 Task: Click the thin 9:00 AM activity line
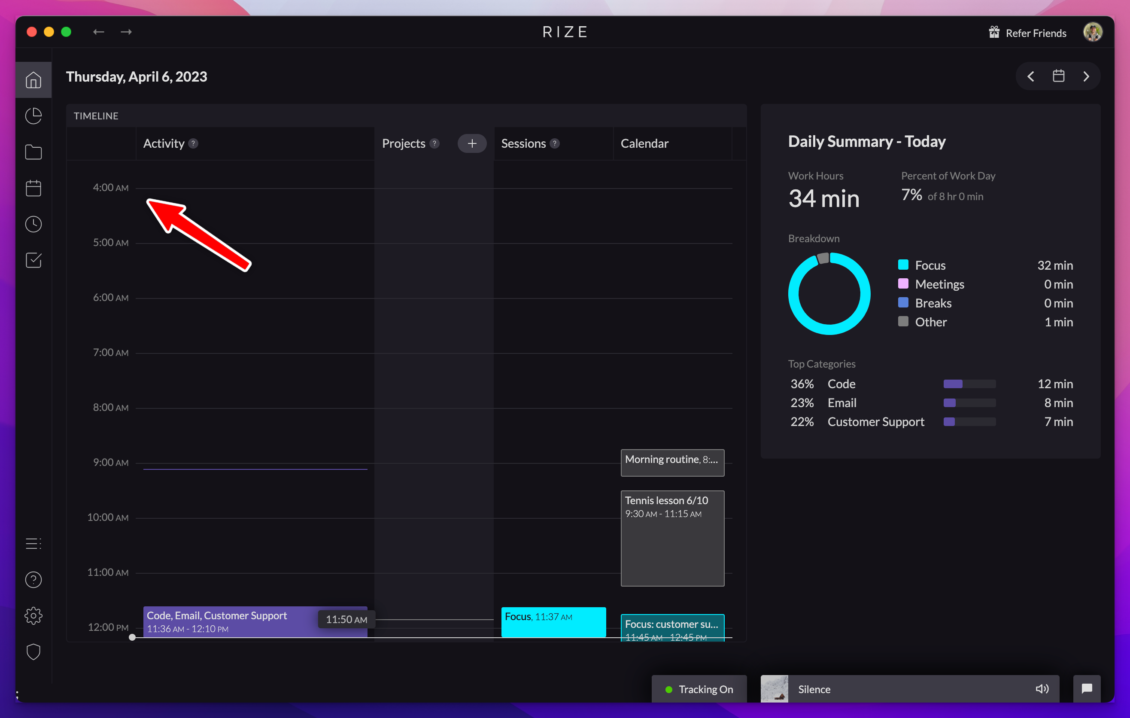[x=255, y=469]
